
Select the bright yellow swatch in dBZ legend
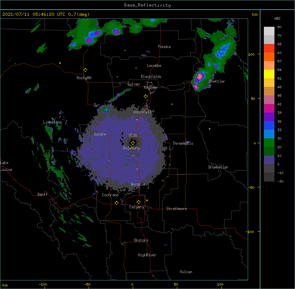[269, 74]
